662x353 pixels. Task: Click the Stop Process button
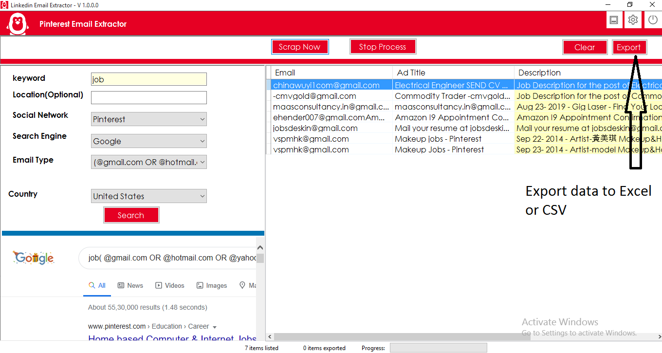click(383, 47)
